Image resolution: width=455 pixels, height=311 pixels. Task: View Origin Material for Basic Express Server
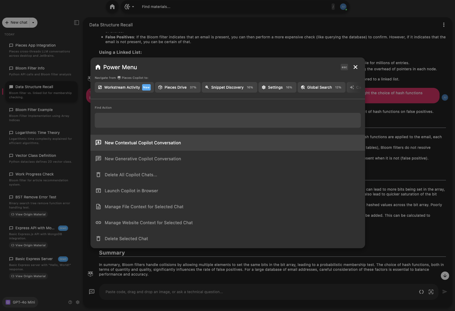[28, 276]
